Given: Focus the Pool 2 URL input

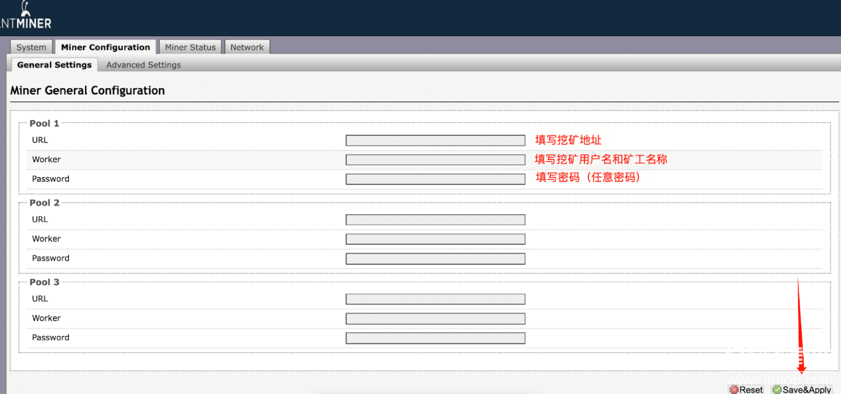Looking at the screenshot, I should 435,220.
